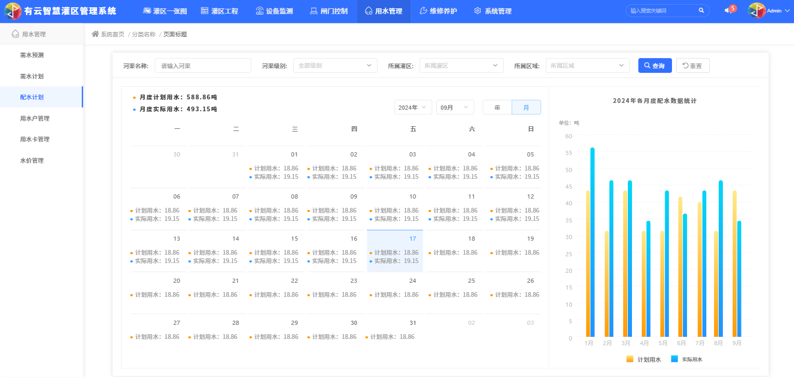Click the 河渠名称 input field
The width and height of the screenshot is (794, 381).
coord(203,65)
